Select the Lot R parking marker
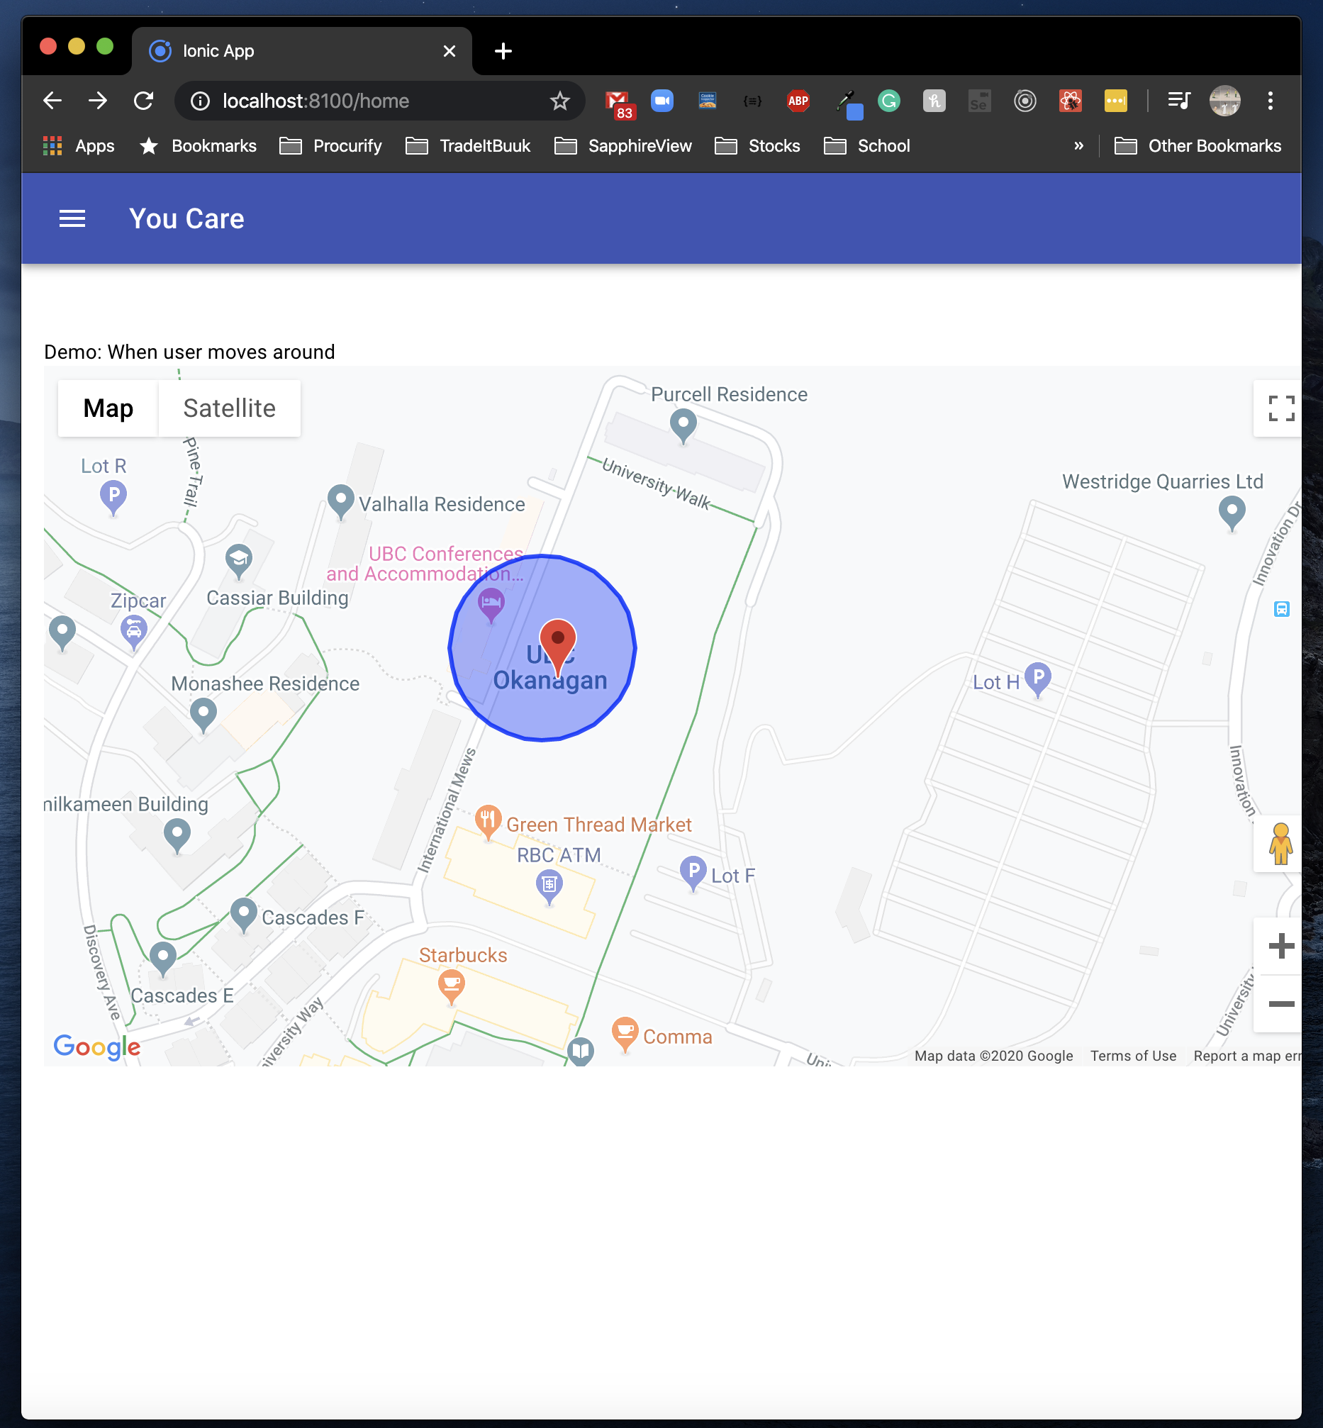Screen dimensions: 1323x1428 113,497
